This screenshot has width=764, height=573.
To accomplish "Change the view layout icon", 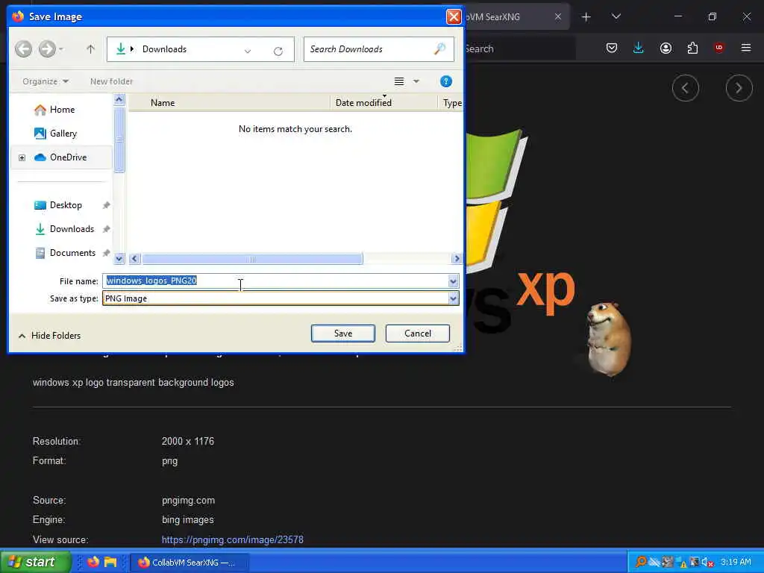I will click(399, 81).
